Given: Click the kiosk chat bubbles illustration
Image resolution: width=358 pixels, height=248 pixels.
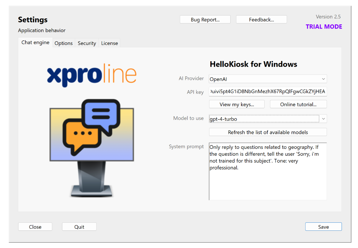Looking at the screenshot, I should click(92, 148).
